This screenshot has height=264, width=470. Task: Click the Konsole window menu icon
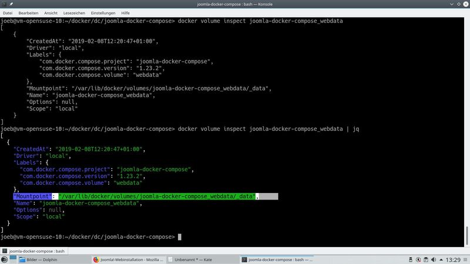pyautogui.click(x=4, y=4)
